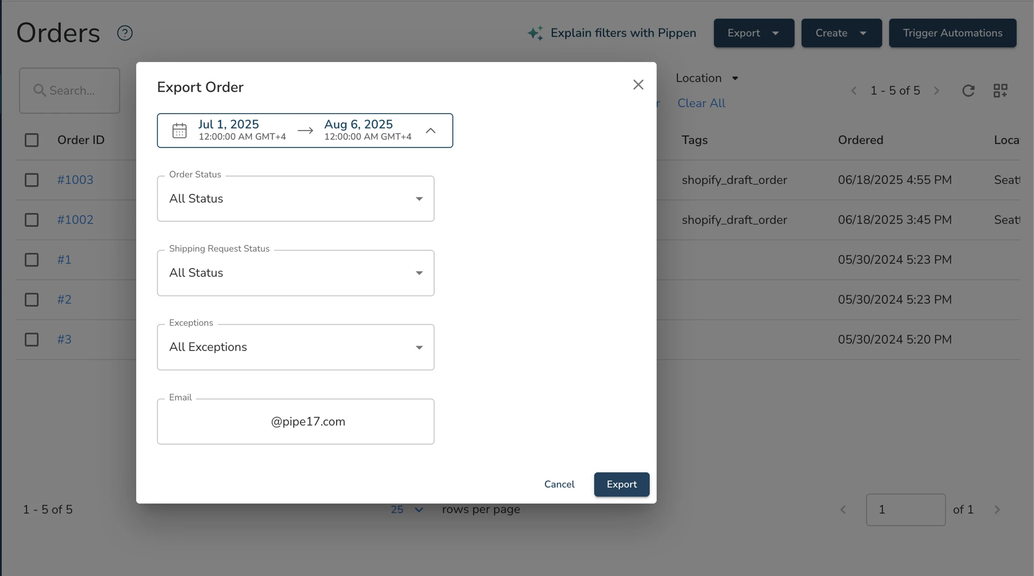
Task: Collapse the date range picker chevron
Action: (430, 131)
